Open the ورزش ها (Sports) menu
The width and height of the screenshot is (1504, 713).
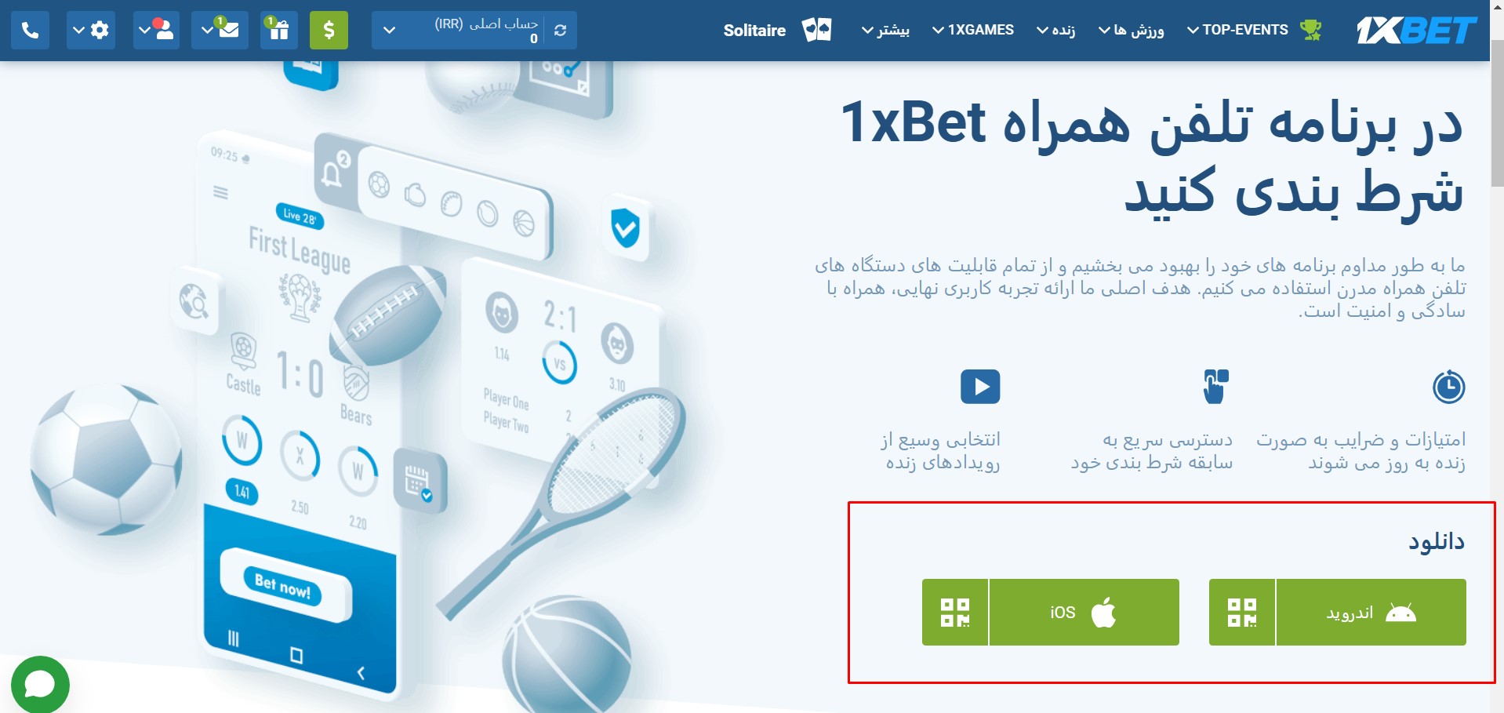click(x=1131, y=31)
